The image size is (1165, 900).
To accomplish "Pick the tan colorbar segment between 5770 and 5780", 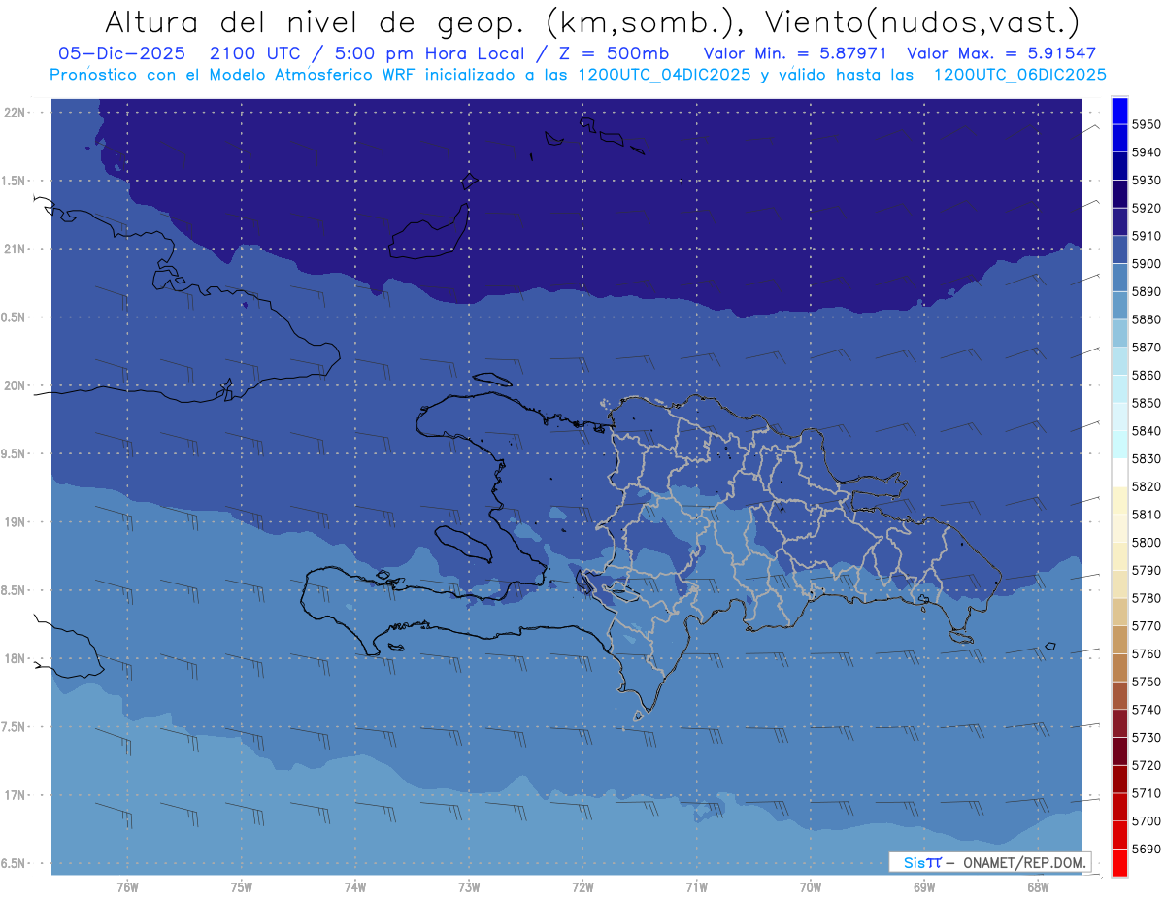I will click(x=1119, y=612).
